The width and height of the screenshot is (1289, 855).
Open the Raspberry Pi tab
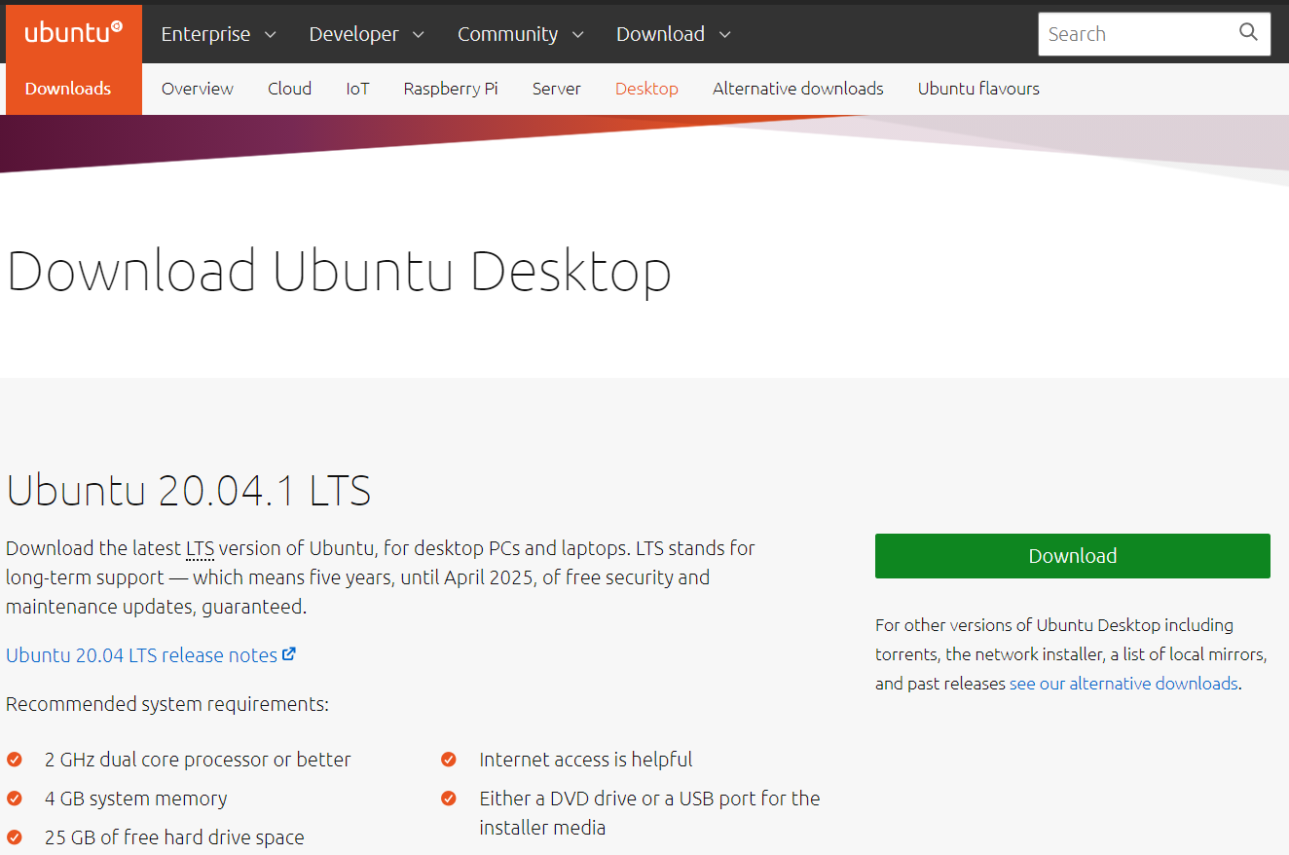click(451, 89)
